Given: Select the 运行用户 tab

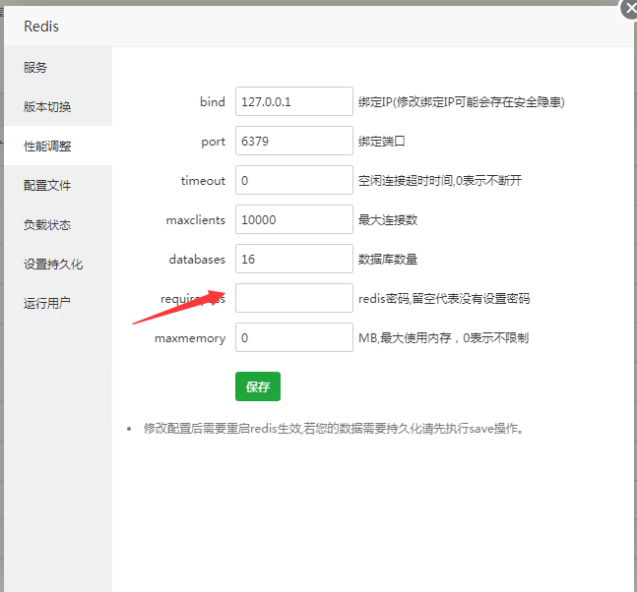Looking at the screenshot, I should coord(58,303).
